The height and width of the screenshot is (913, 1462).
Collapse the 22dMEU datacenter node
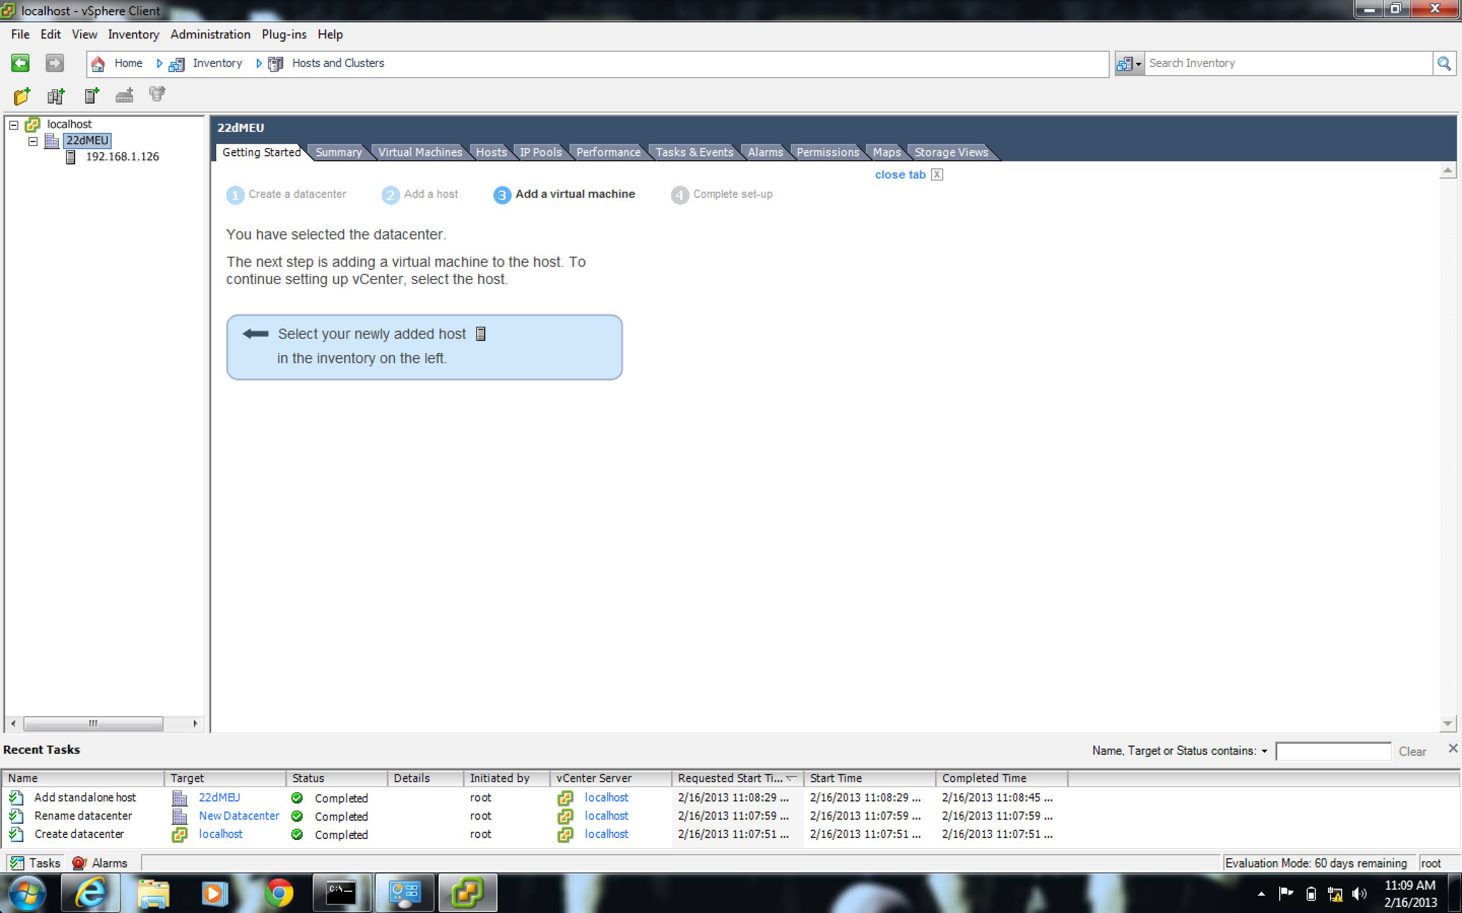point(33,142)
